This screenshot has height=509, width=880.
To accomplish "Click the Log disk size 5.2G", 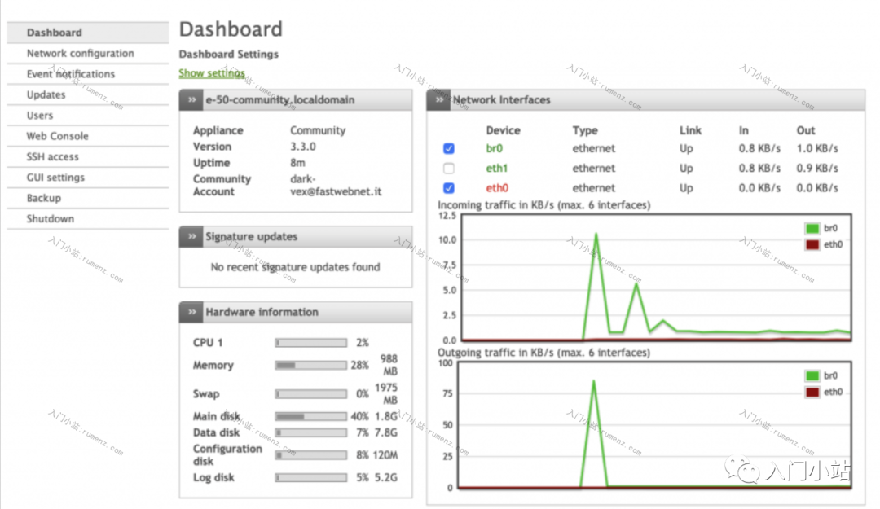I will click(x=386, y=477).
